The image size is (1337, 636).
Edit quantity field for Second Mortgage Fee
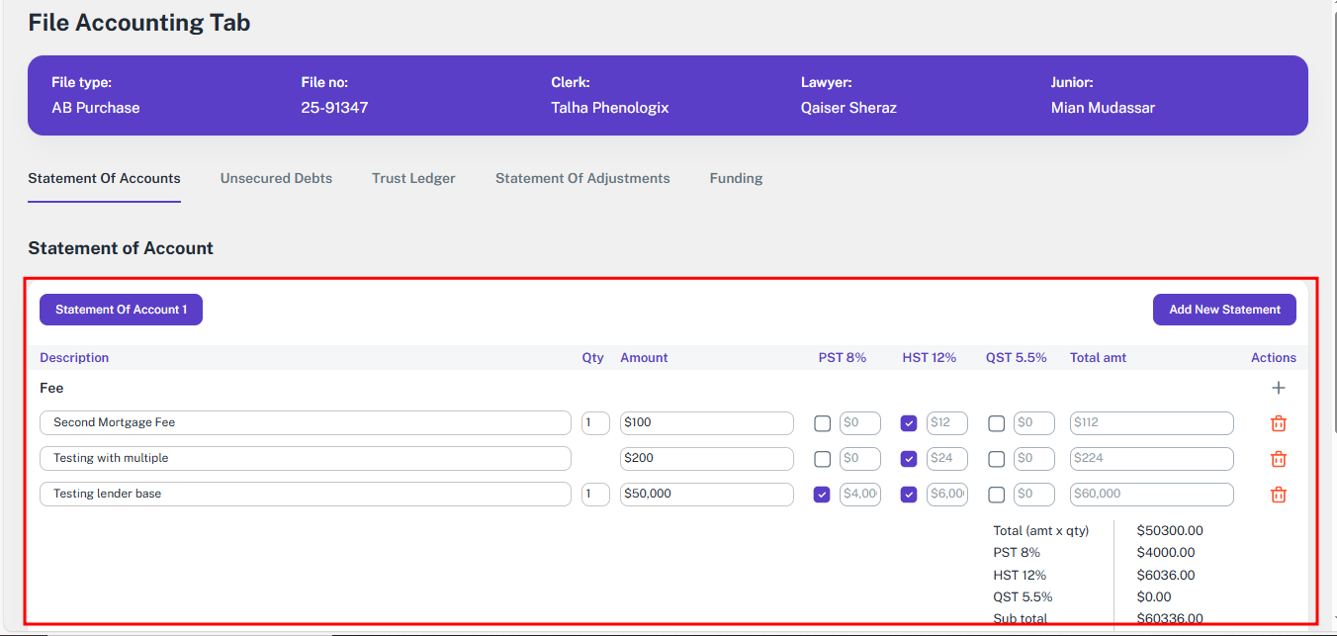[595, 423]
